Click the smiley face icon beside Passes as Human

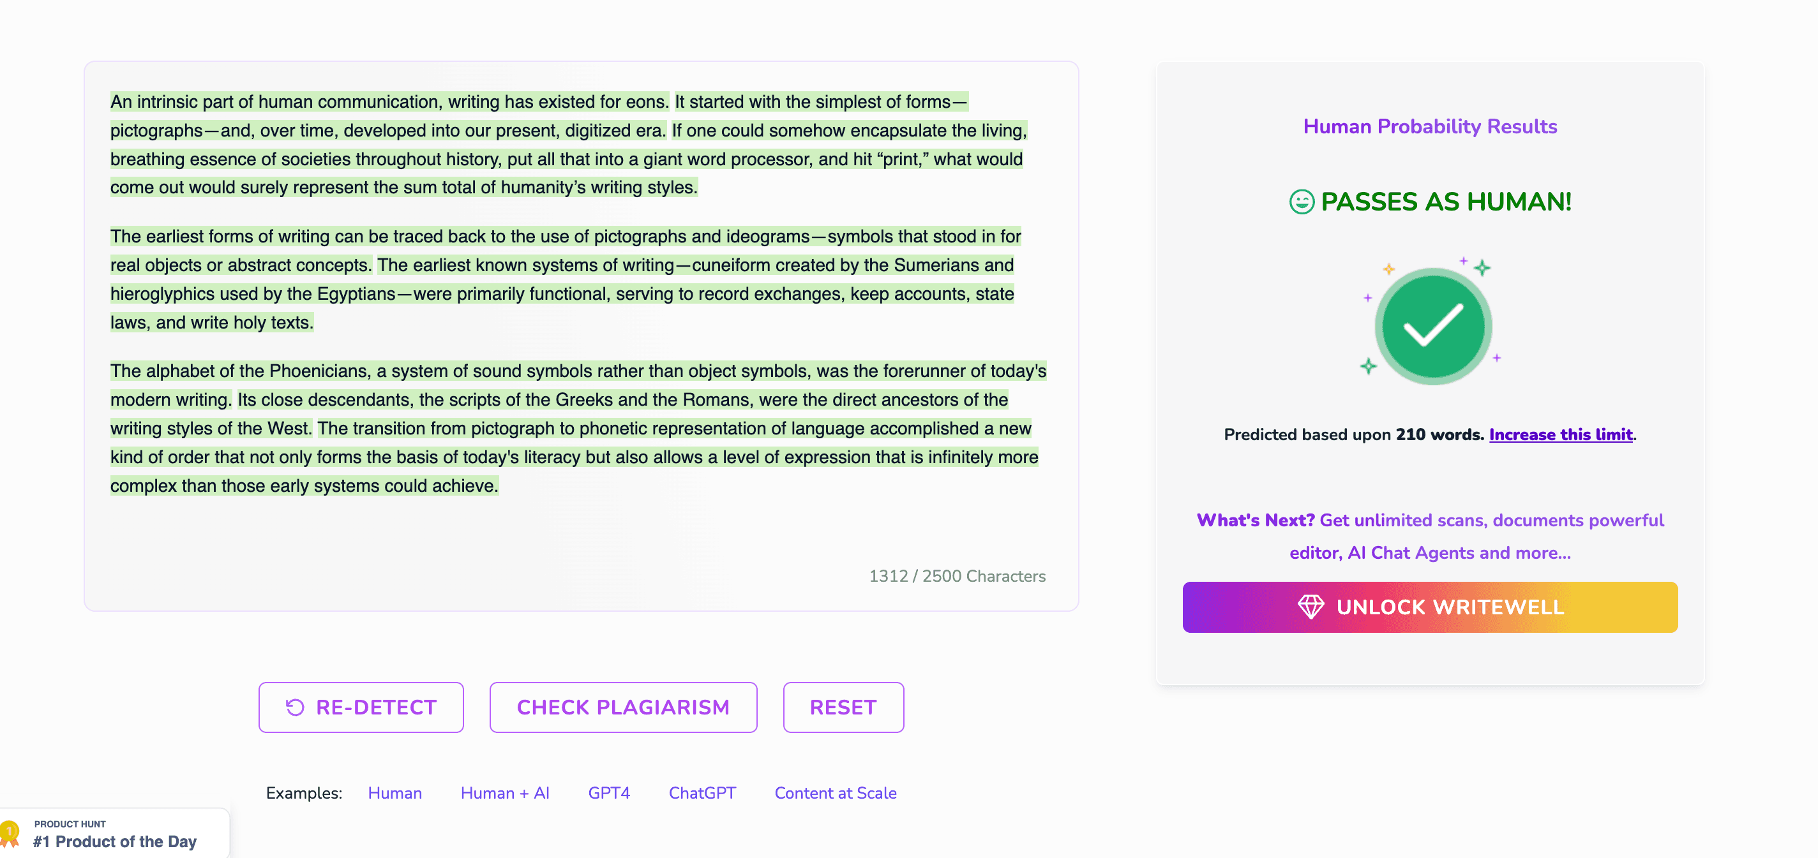coord(1302,202)
